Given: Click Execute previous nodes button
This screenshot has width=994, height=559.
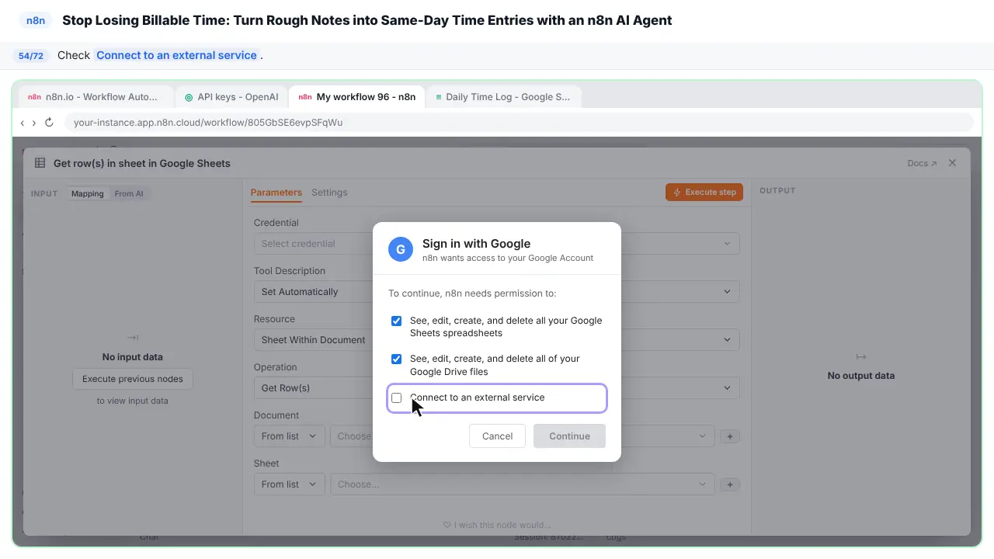Looking at the screenshot, I should click(133, 379).
